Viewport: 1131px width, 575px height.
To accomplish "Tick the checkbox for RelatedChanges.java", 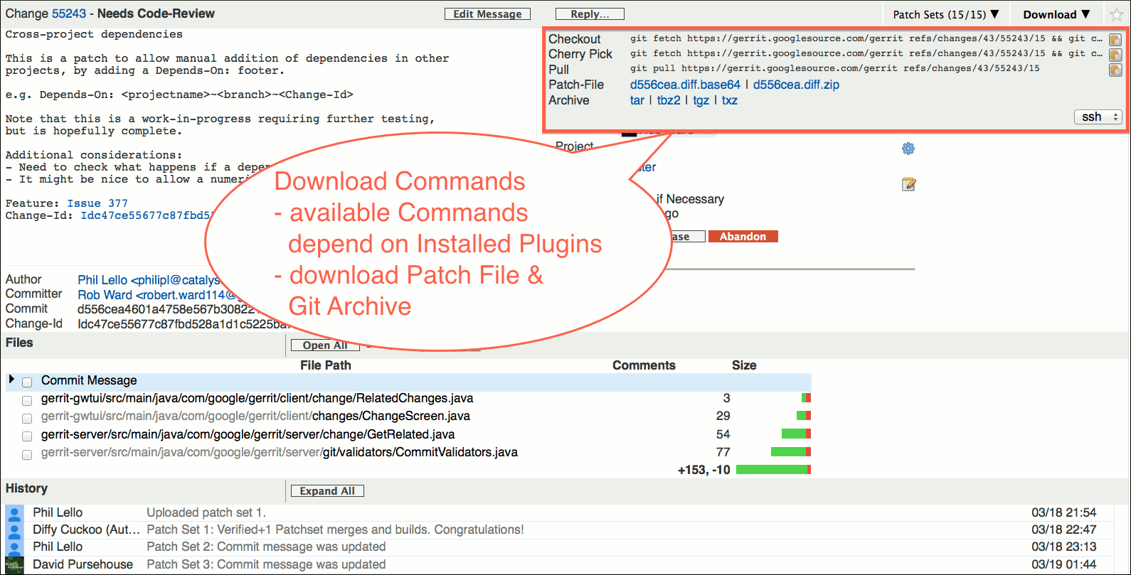I will point(27,400).
